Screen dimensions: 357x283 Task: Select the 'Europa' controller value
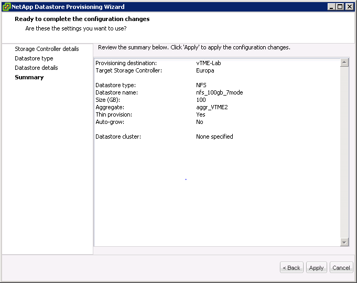coord(205,70)
